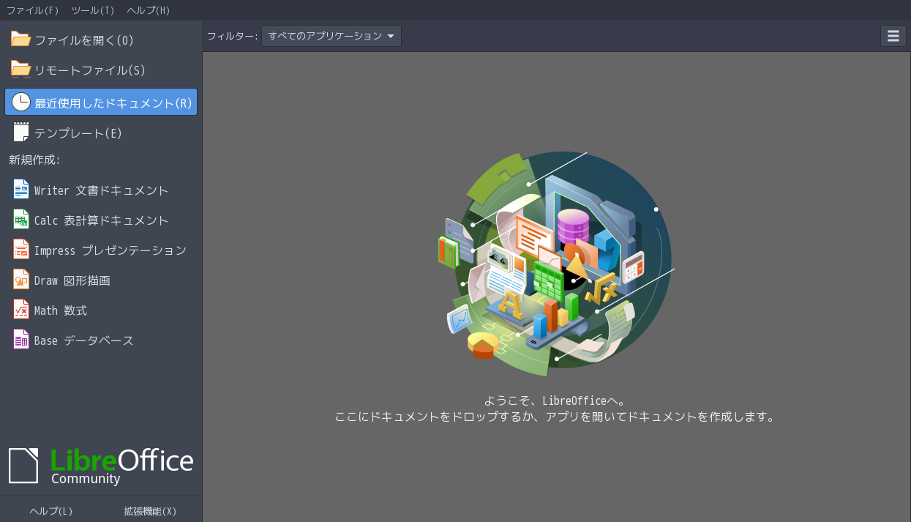Open 拡張機能 to browse extensions
This screenshot has height=522, width=911.
(x=149, y=511)
